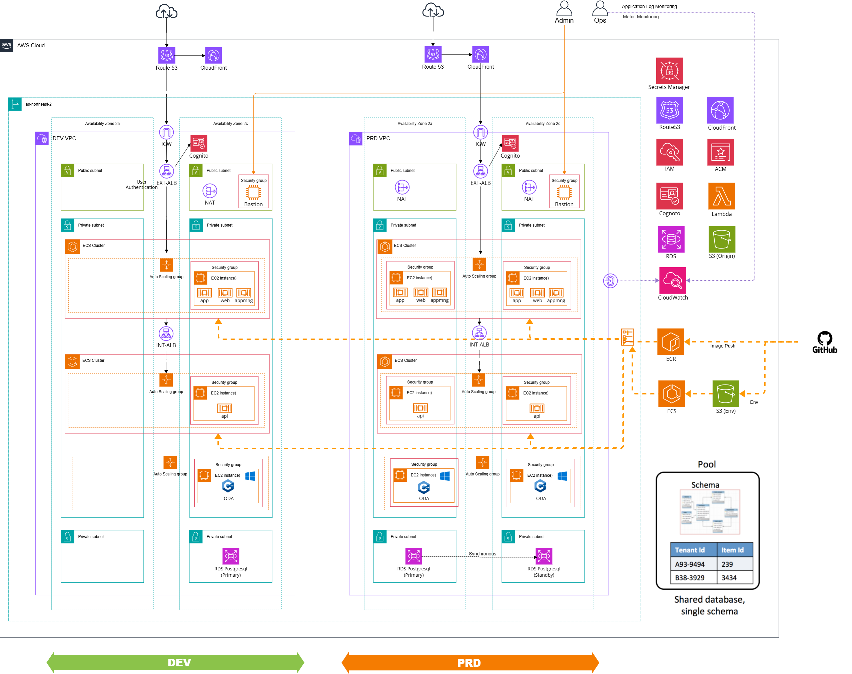Click the Ops user icon

[x=600, y=9]
